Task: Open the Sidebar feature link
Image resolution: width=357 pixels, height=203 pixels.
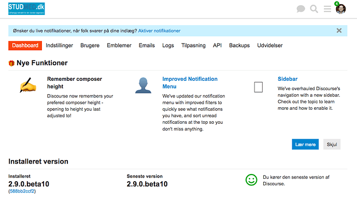Action: (288, 79)
